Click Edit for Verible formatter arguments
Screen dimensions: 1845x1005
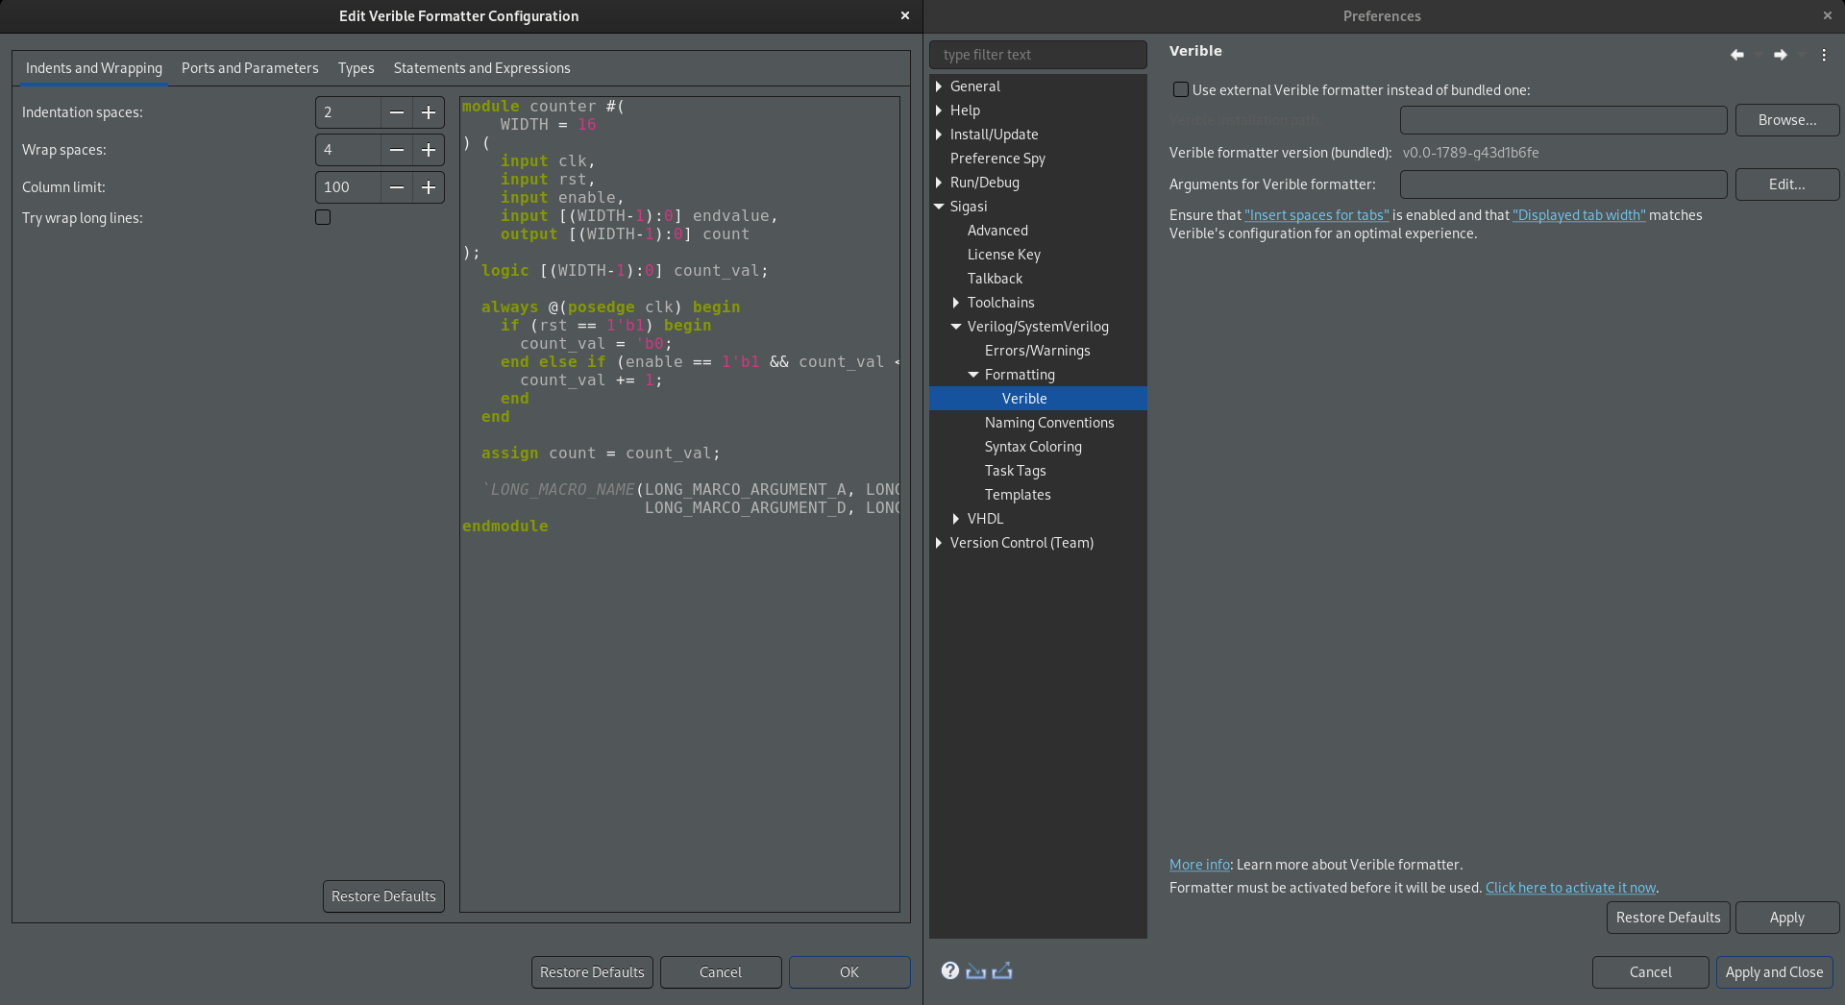pos(1787,184)
